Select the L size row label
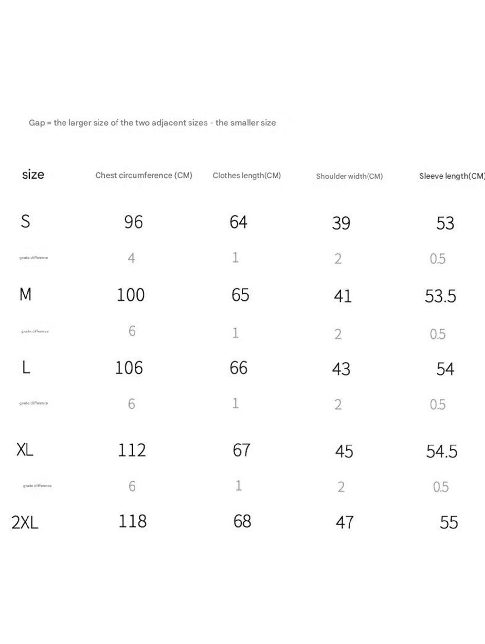The height and width of the screenshot is (644, 485). click(x=26, y=368)
